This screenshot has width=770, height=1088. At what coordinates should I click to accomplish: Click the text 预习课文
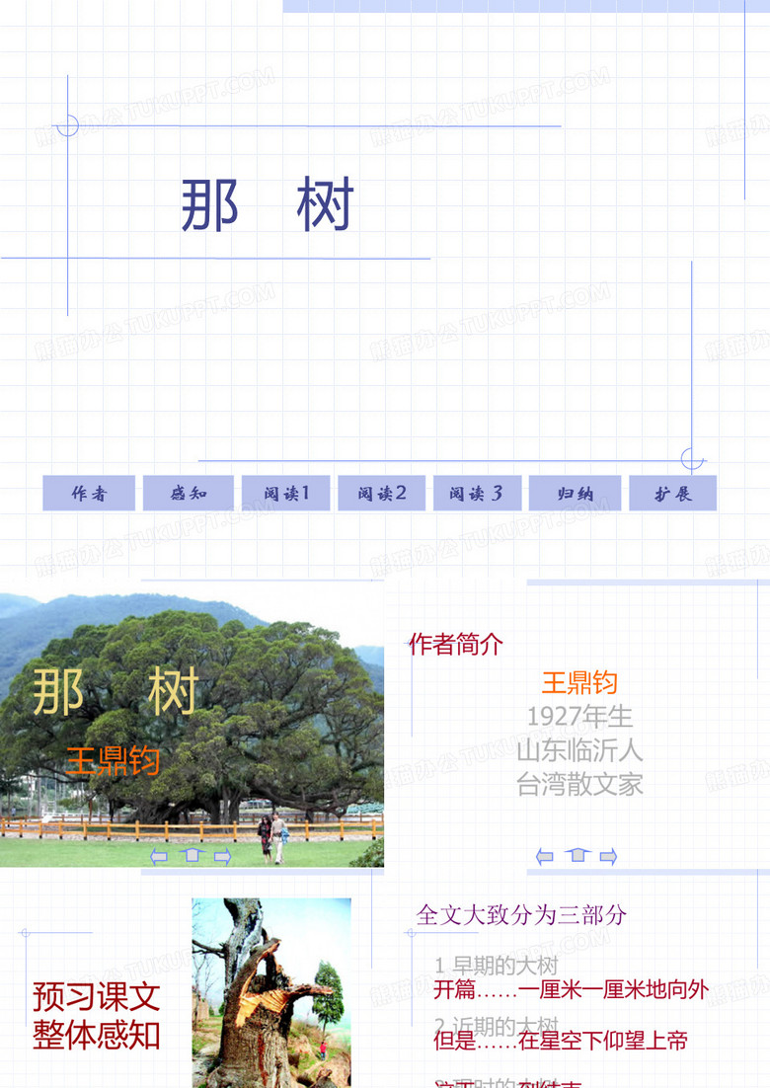[96, 996]
